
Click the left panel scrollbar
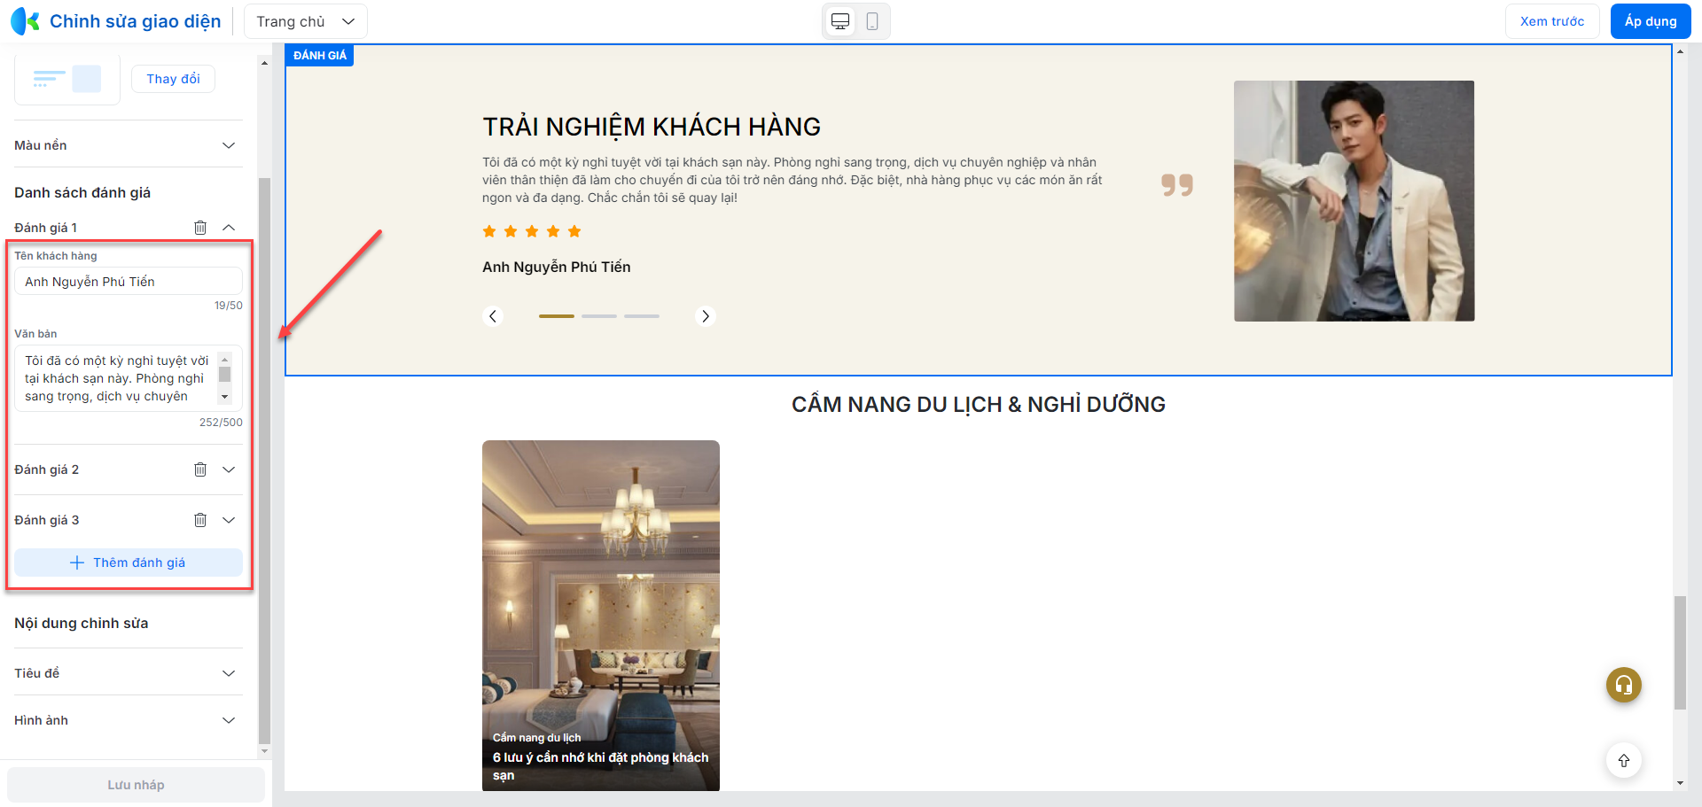click(264, 461)
